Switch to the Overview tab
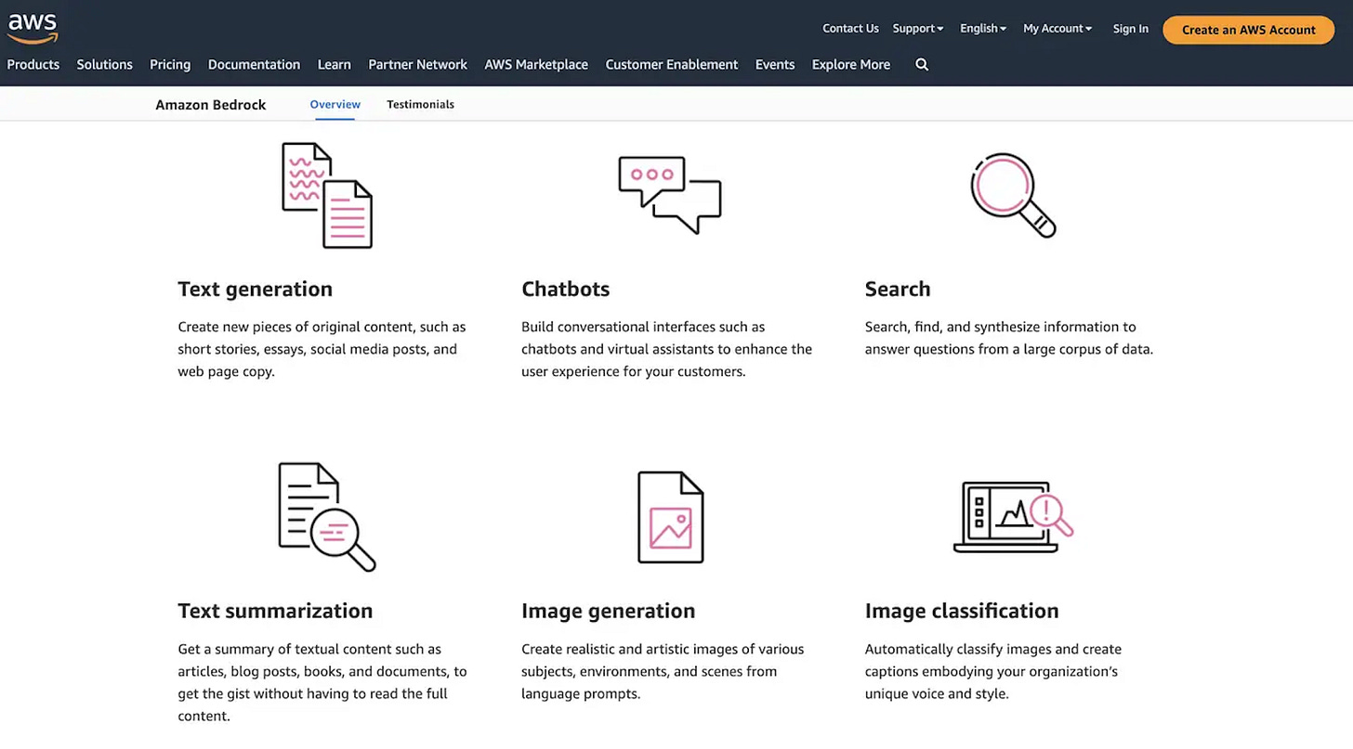The height and width of the screenshot is (749, 1353). click(x=335, y=105)
